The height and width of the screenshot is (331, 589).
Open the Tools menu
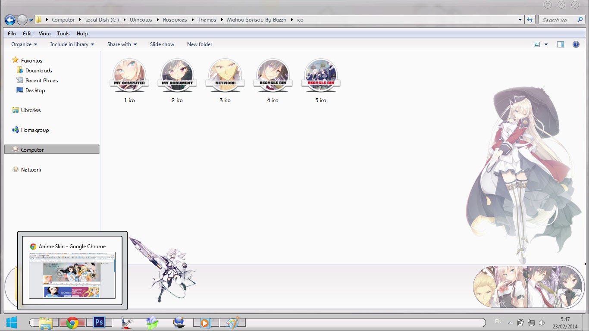point(63,34)
